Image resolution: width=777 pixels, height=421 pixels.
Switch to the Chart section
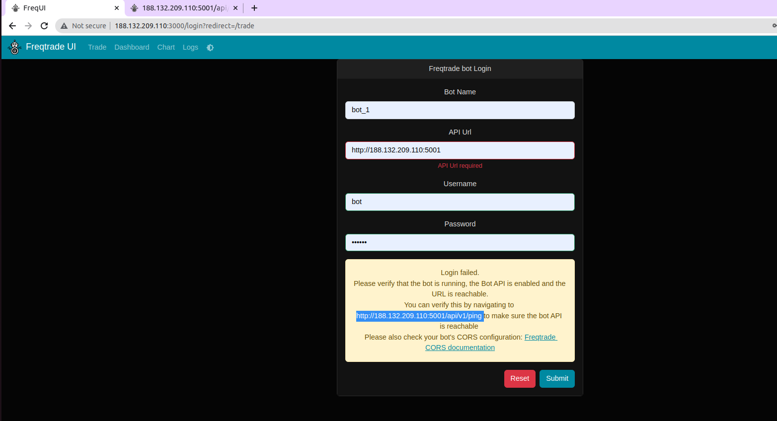point(165,47)
